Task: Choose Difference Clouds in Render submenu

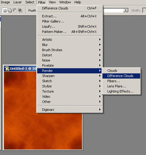Action: point(121,76)
